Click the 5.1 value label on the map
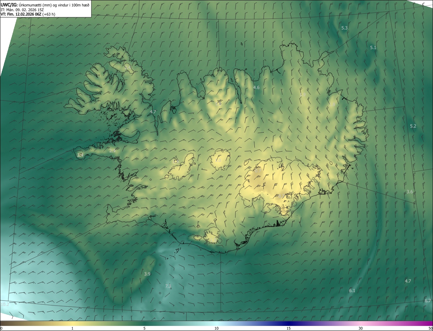The width and height of the screenshot is (433, 331). [x=373, y=48]
